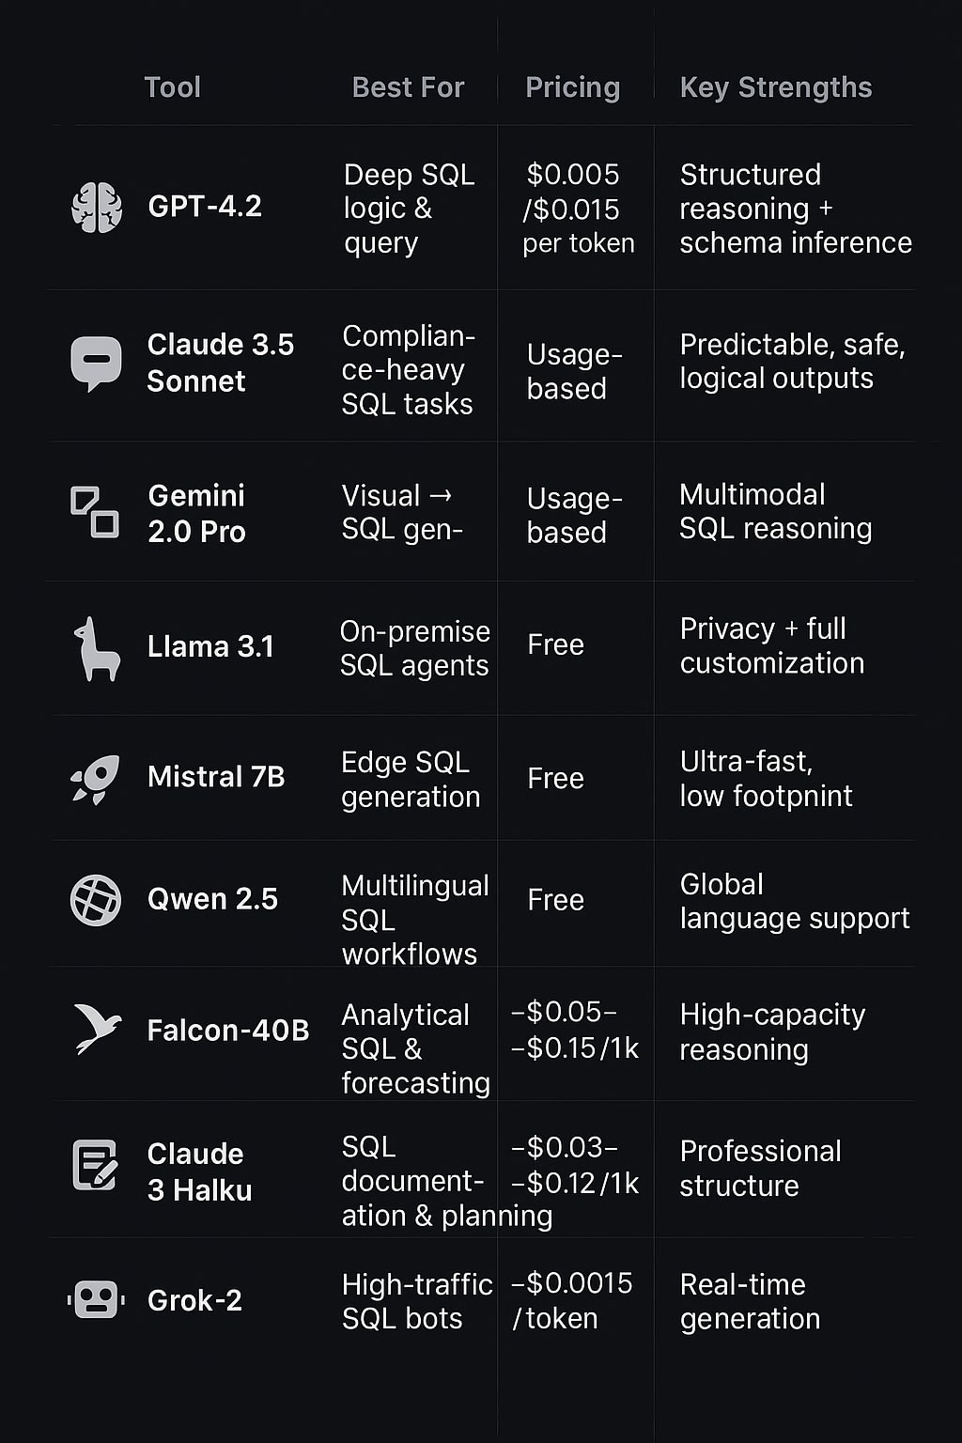
Task: Click the globe icon for Qwen 2.5
Action: click(96, 900)
